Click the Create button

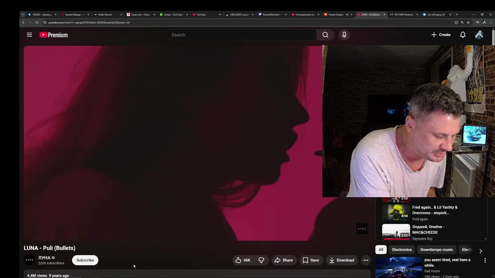[x=441, y=35]
